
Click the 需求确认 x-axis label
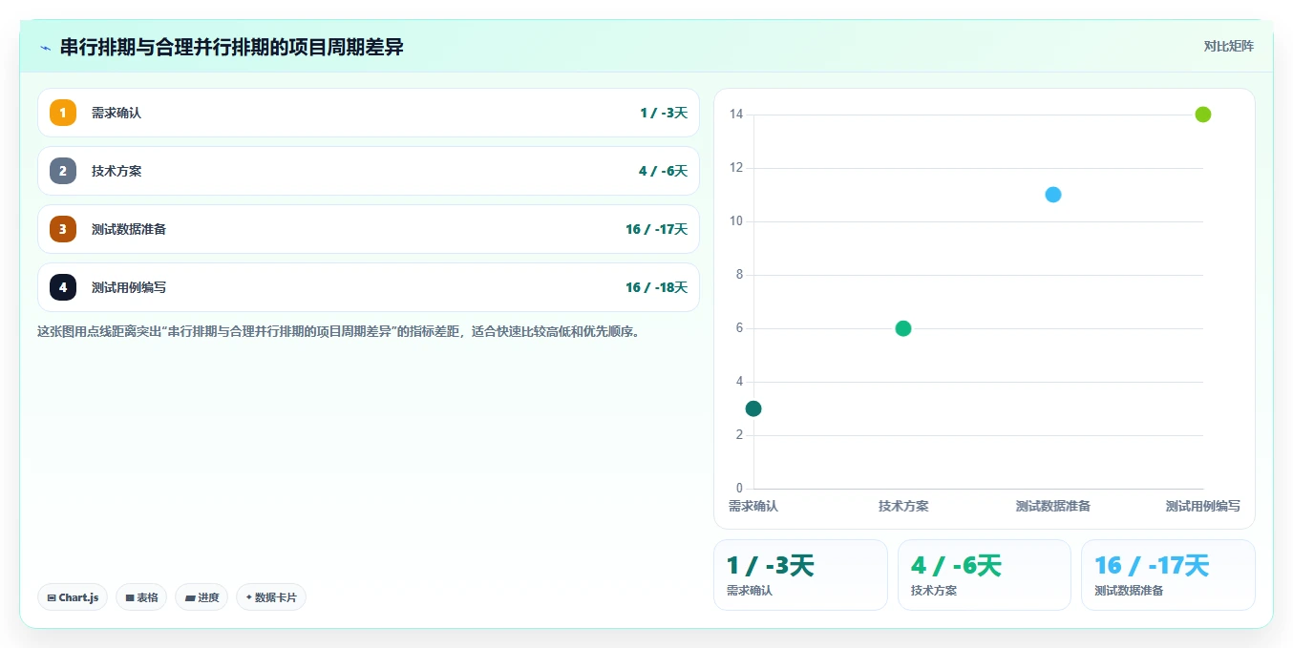click(x=753, y=506)
